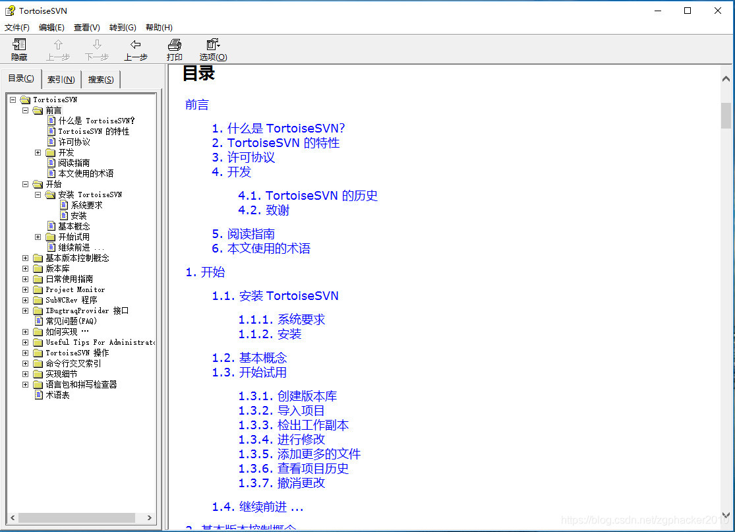Viewport: 735px width, 532px height.
Task: Collapse the 安装 TortoiseSVN tree node
Action: 38,194
